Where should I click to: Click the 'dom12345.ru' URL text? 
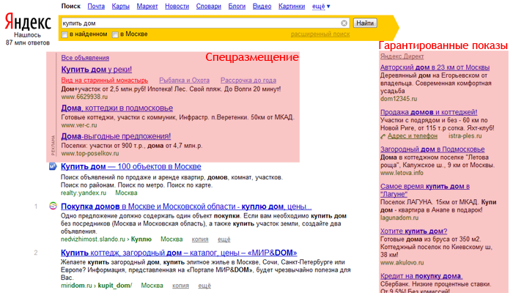point(399,99)
